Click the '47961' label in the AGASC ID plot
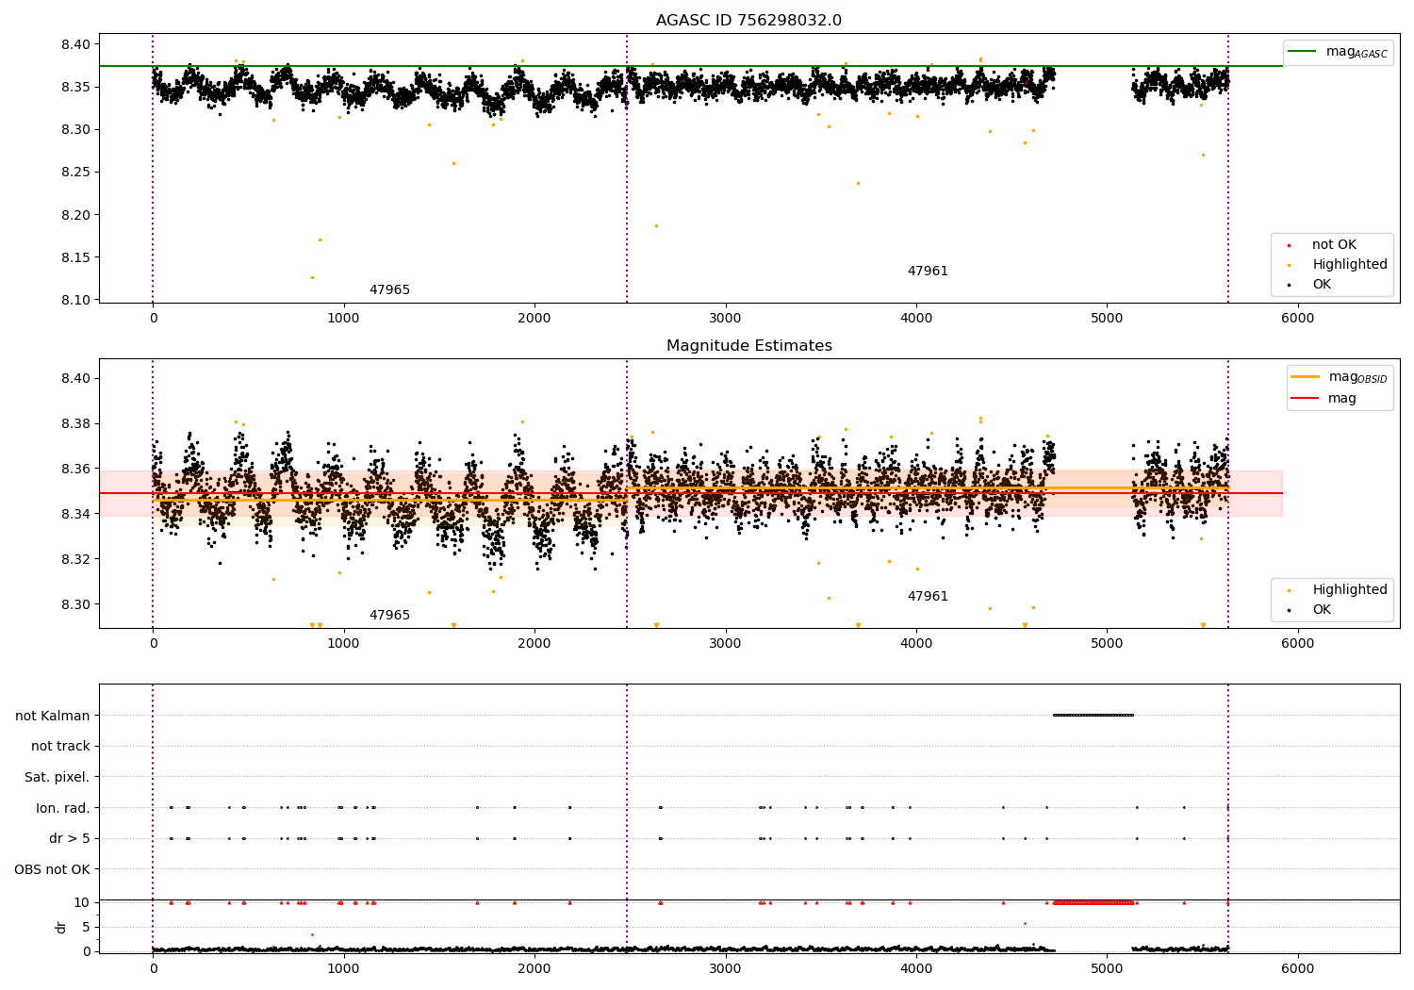1414x990 pixels. click(x=928, y=272)
